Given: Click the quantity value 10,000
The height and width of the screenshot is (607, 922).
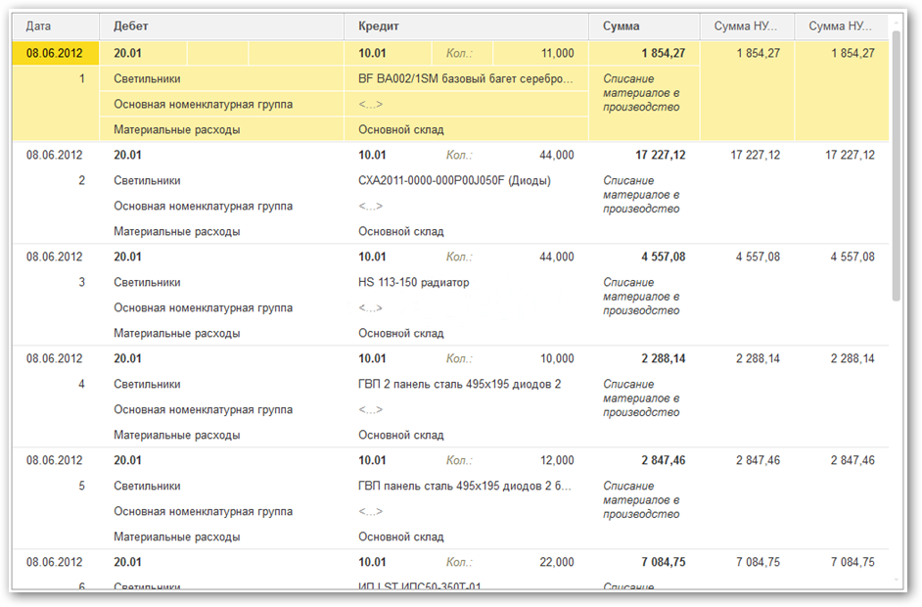Looking at the screenshot, I should tap(557, 358).
